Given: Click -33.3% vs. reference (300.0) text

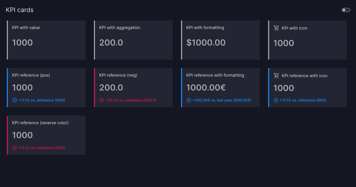Looking at the screenshot, I should (131, 100).
